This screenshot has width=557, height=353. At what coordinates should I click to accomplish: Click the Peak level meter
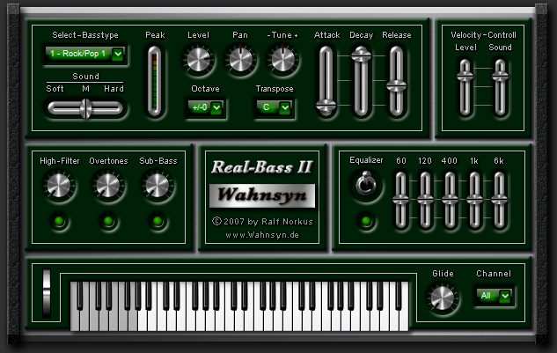155,81
